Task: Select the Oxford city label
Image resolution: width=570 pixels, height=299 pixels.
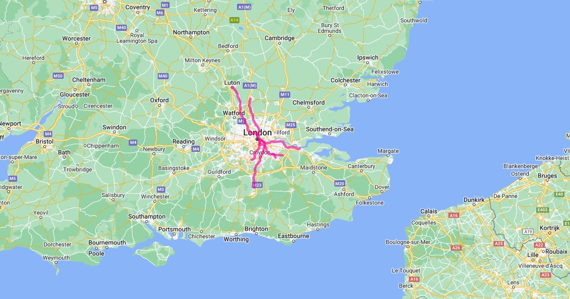Action: coord(159,100)
